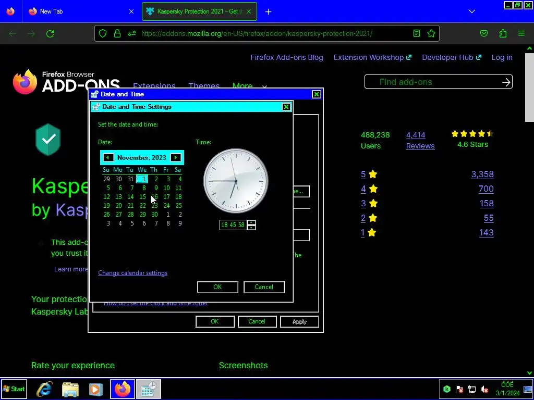View 1-star reviews link
The height and width of the screenshot is (400, 534).
(x=369, y=233)
